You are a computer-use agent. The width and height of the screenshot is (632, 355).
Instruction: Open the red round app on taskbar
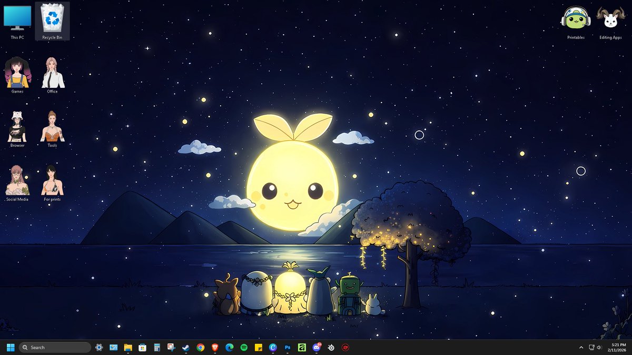(345, 347)
